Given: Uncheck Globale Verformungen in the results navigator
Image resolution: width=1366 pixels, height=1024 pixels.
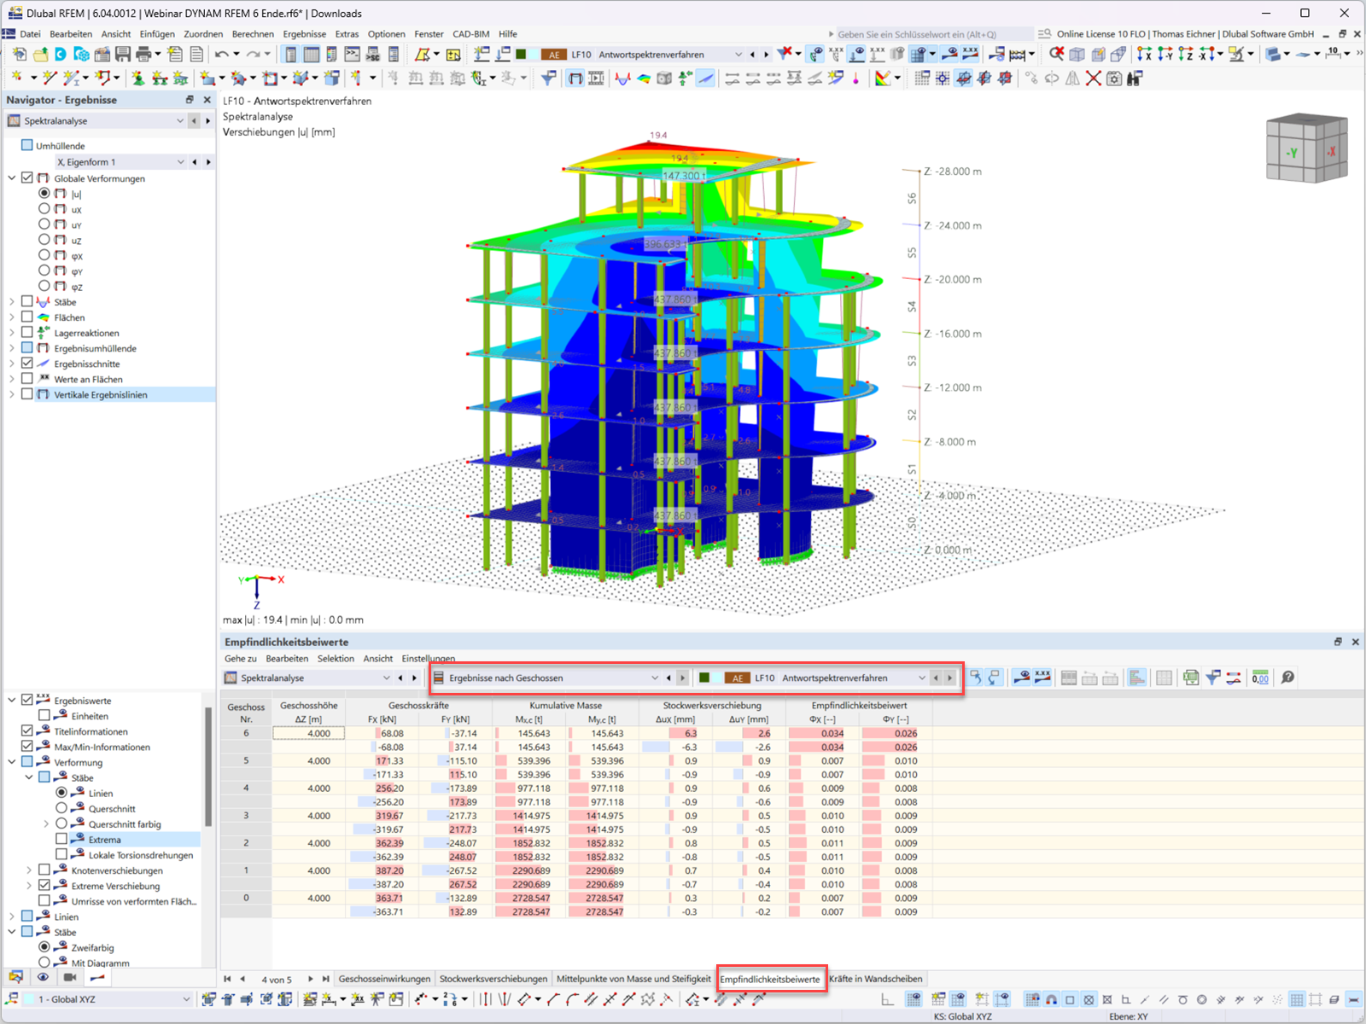Looking at the screenshot, I should pyautogui.click(x=28, y=178).
